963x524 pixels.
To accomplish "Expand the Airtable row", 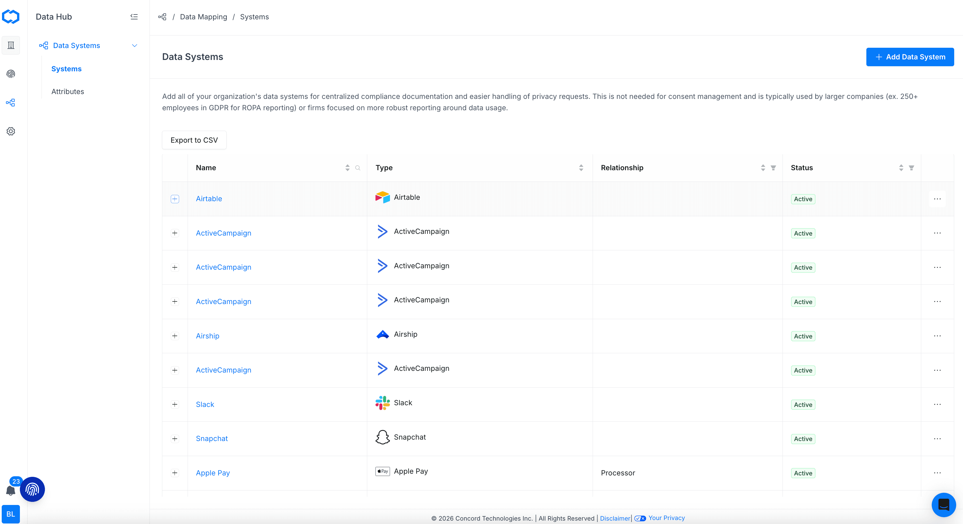I will click(175, 199).
